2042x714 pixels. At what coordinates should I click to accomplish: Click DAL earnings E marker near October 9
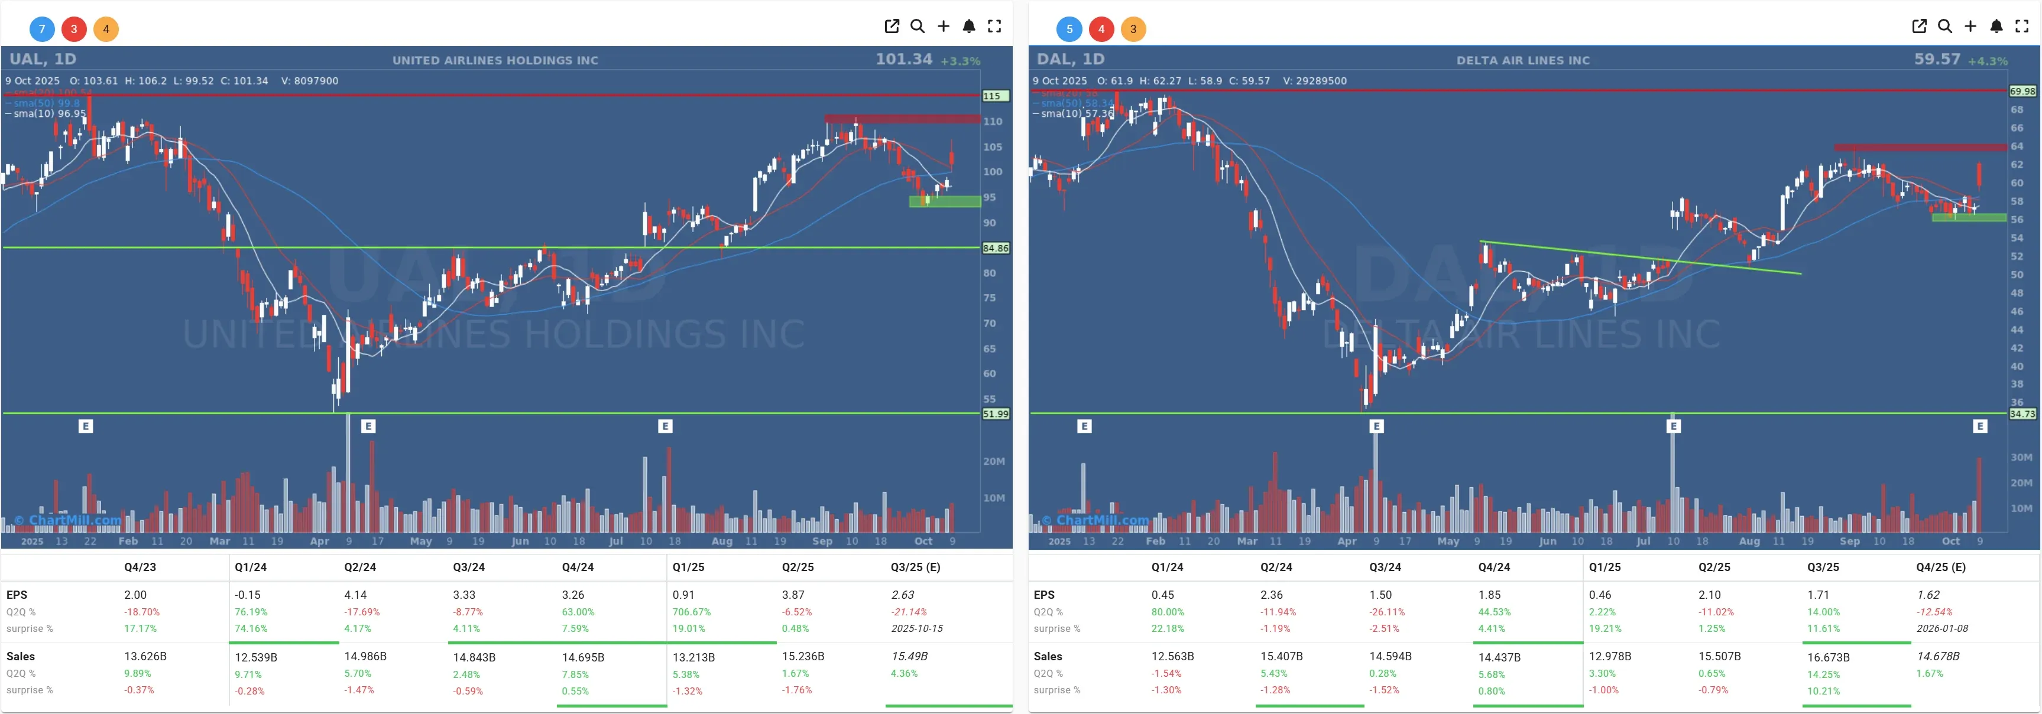(1979, 426)
